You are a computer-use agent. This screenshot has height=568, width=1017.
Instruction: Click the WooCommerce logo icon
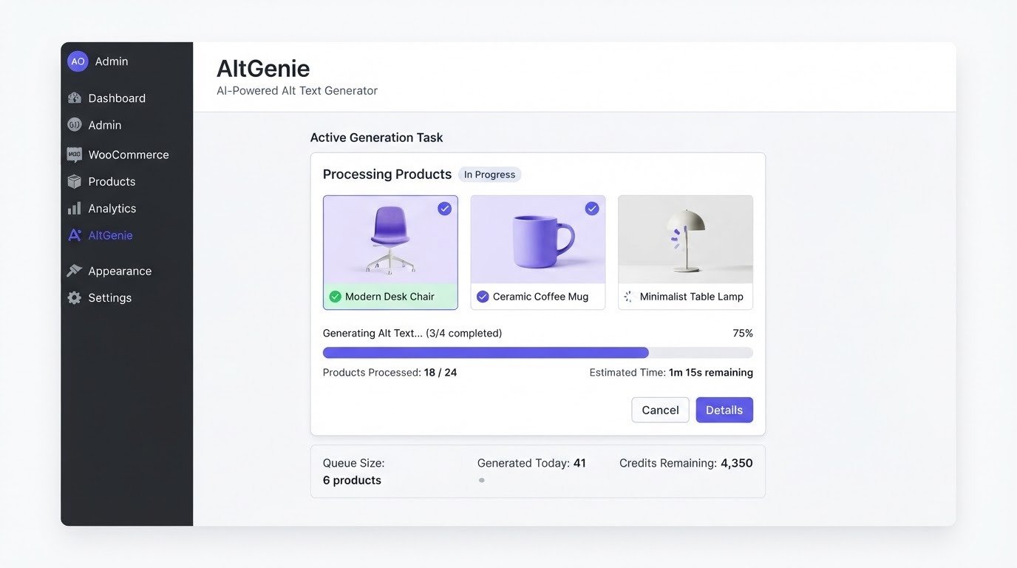75,155
